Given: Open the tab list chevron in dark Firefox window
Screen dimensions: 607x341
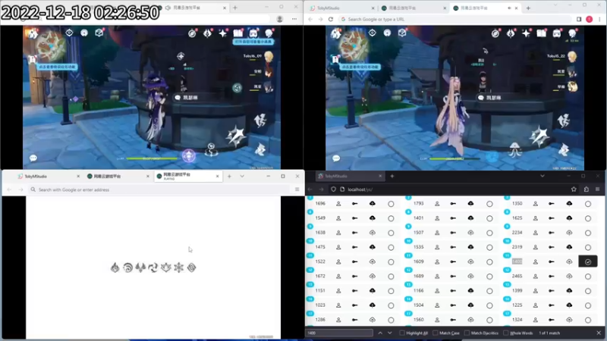Looking at the screenshot, I should [x=543, y=177].
